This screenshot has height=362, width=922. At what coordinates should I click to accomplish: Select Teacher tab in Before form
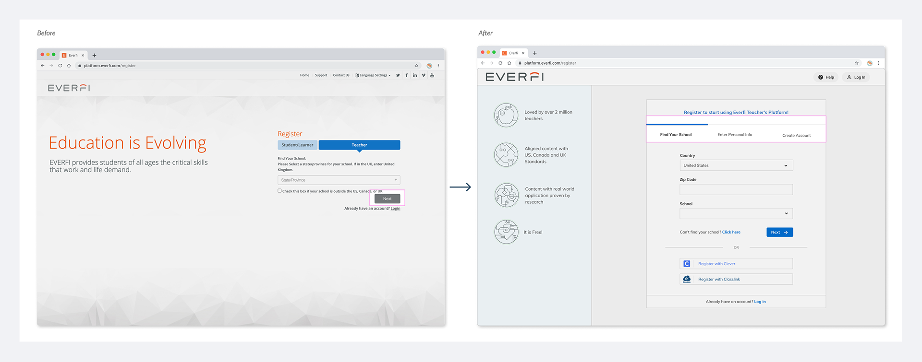[359, 145]
